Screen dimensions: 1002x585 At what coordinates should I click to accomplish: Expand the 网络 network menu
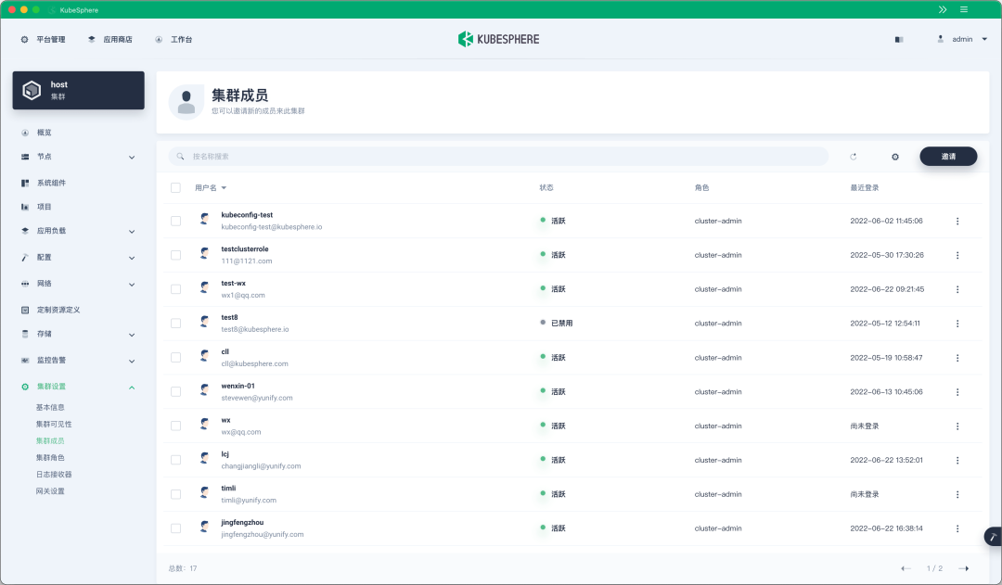click(78, 284)
